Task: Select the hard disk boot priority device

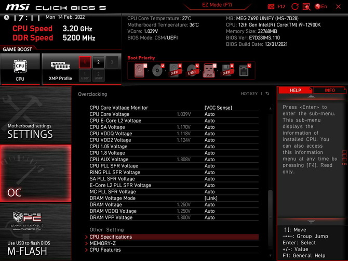Action: 140,70
